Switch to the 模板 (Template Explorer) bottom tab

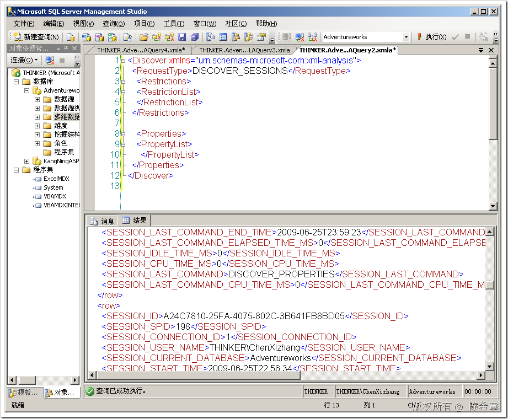(24, 393)
